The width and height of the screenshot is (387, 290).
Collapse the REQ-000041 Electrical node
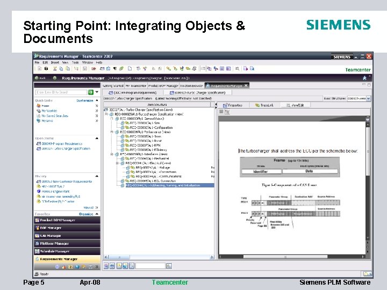coord(117,163)
